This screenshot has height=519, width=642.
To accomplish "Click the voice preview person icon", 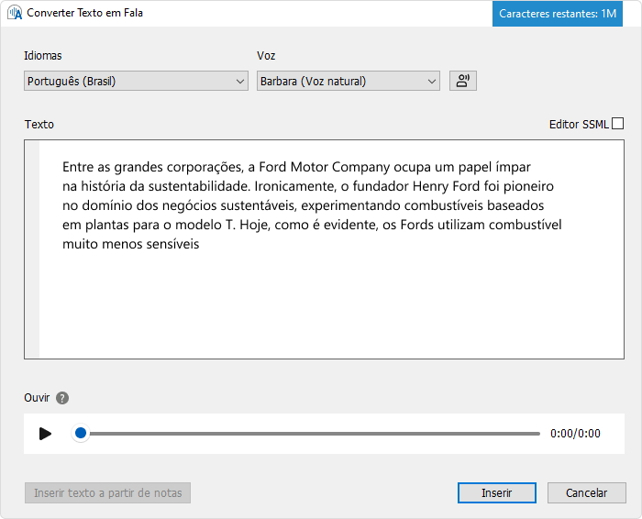I will (x=462, y=81).
